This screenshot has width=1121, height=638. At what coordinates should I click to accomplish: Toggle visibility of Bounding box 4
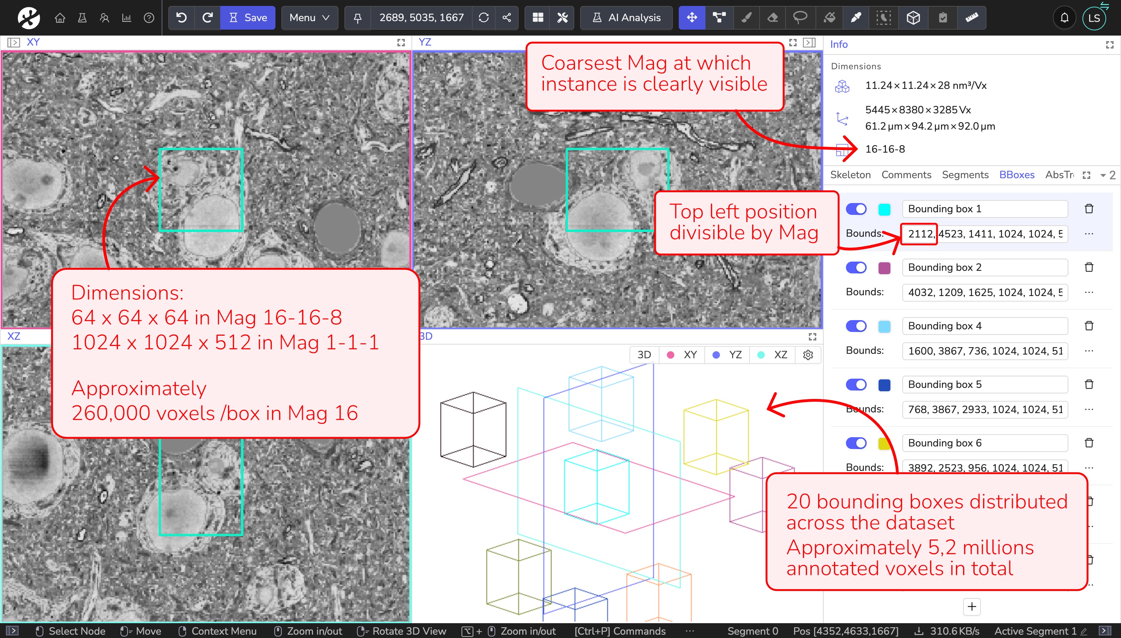tap(856, 326)
